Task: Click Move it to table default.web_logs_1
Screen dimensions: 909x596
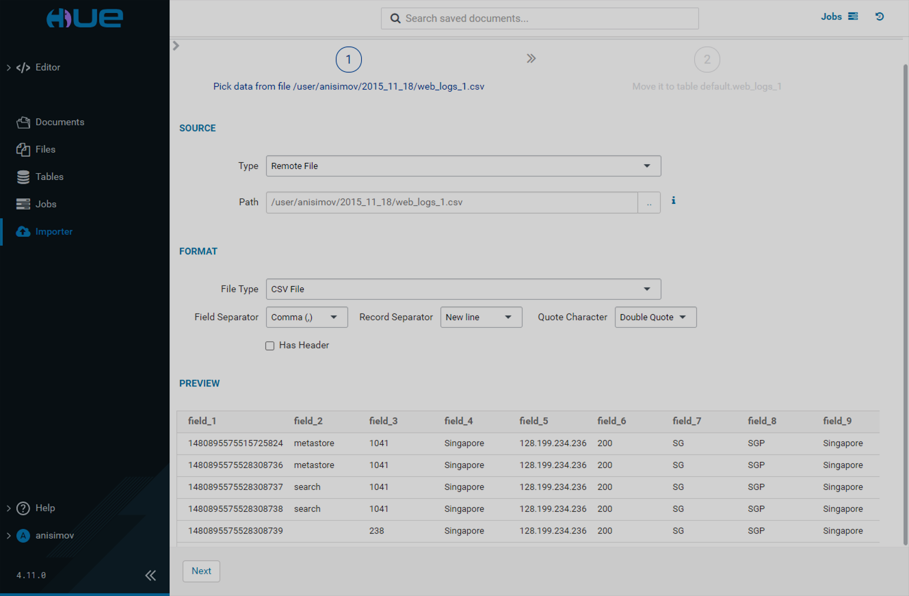Action: [x=707, y=87]
